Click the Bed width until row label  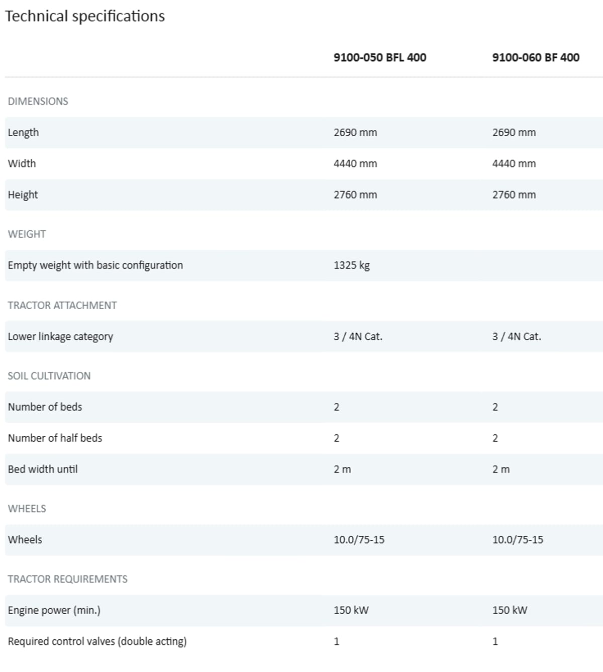click(43, 469)
